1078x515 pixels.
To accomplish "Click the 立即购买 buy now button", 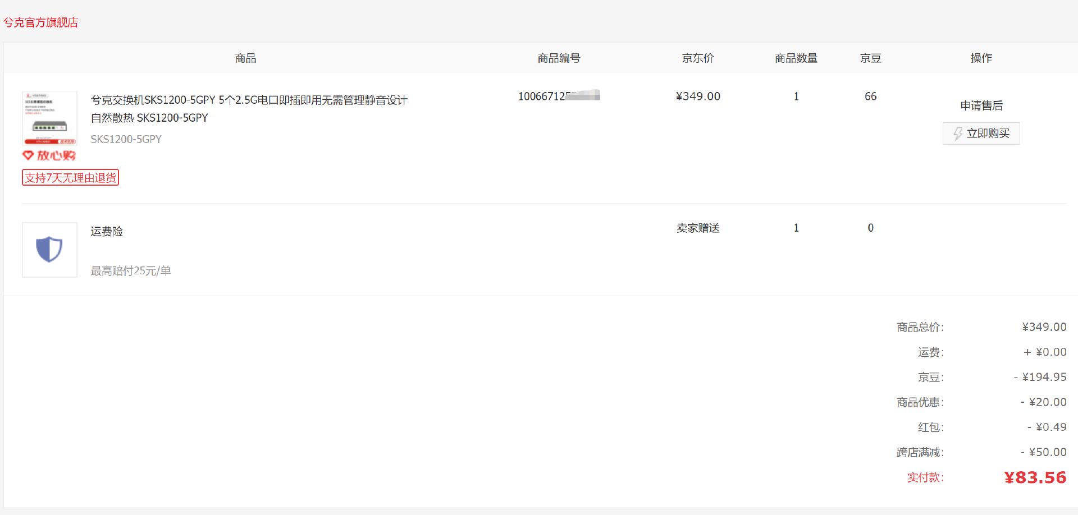I will [981, 134].
